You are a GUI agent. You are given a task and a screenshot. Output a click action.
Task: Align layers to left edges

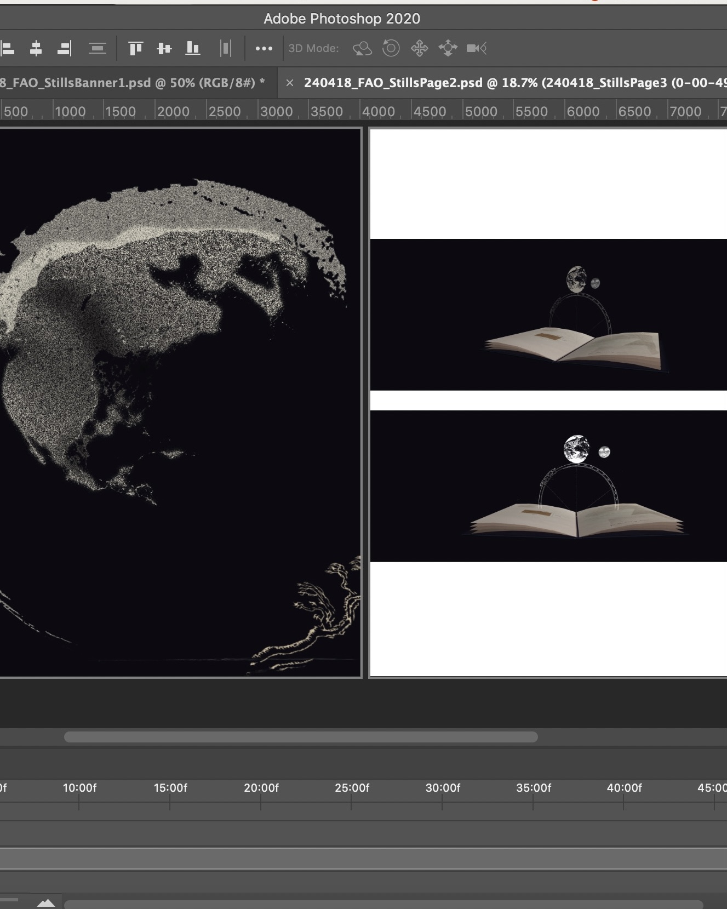[7, 48]
